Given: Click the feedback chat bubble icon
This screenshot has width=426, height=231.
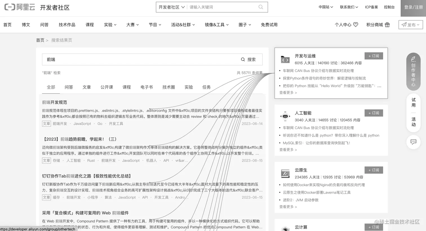Looking at the screenshot, I should [x=413, y=142].
